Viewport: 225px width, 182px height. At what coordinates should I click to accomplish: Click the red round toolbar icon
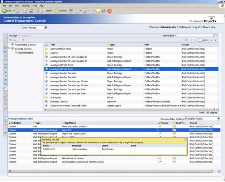pos(110,10)
